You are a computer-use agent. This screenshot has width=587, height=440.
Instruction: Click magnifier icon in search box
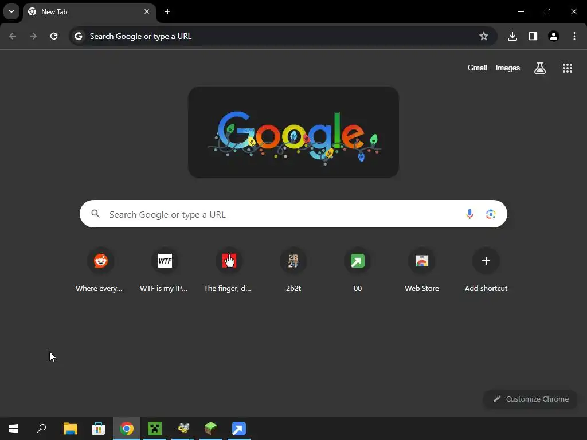[x=96, y=214]
